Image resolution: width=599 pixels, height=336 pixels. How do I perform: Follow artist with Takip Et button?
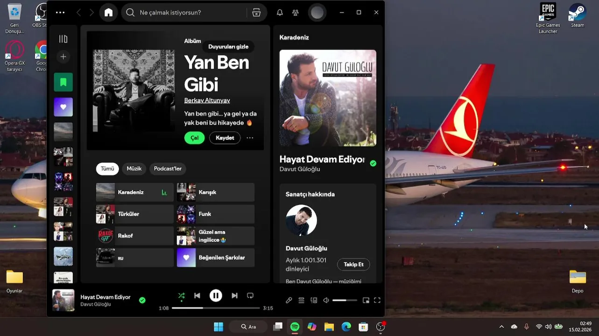pos(353,265)
